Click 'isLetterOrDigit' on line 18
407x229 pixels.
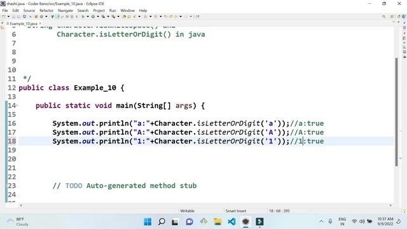(228, 141)
